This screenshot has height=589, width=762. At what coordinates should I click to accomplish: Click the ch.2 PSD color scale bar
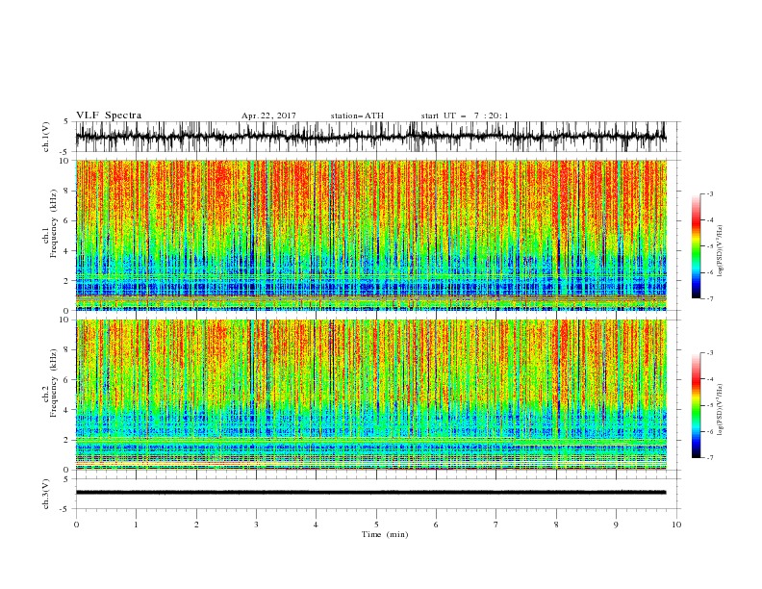tap(696, 405)
